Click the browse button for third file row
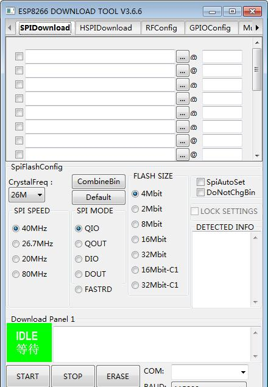 coord(182,85)
